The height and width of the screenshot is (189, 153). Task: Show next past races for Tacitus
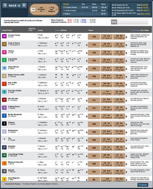[x=127, y=53]
